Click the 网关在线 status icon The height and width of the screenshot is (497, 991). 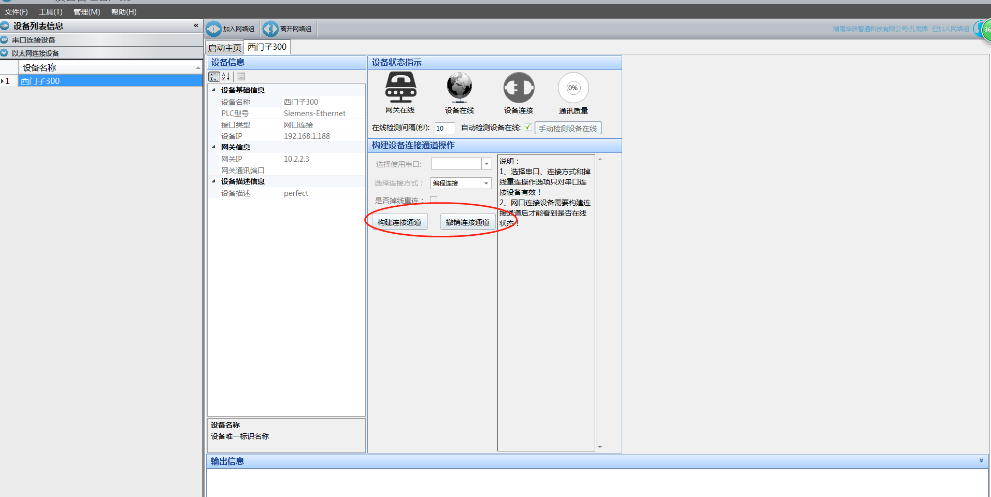(400, 87)
